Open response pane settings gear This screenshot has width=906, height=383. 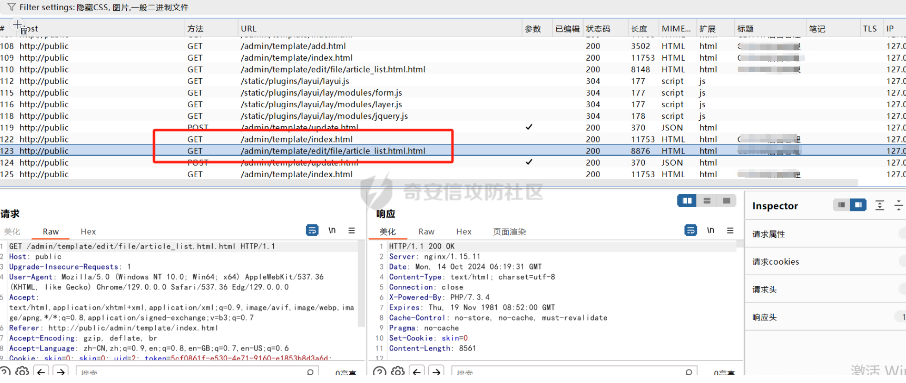click(x=398, y=371)
